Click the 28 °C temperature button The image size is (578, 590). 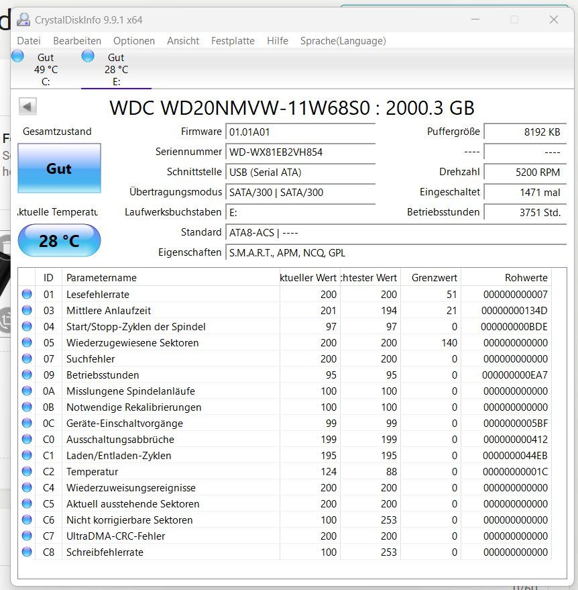pyautogui.click(x=59, y=240)
